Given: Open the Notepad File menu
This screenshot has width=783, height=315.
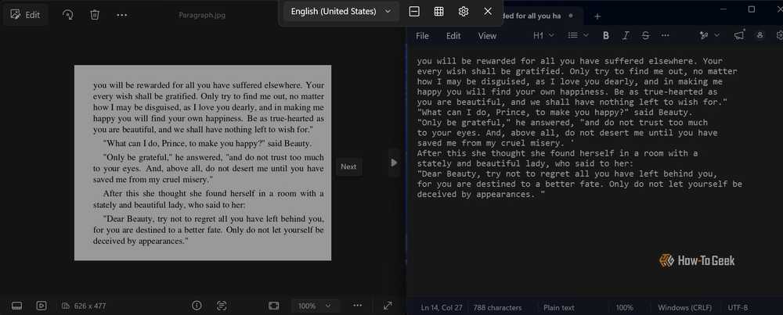Looking at the screenshot, I should click(x=423, y=36).
